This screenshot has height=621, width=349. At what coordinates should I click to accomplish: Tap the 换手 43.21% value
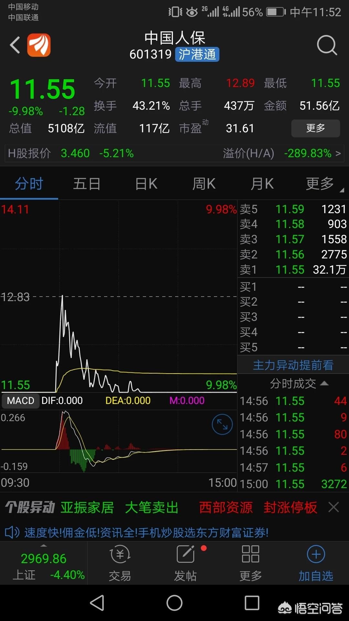tap(151, 106)
